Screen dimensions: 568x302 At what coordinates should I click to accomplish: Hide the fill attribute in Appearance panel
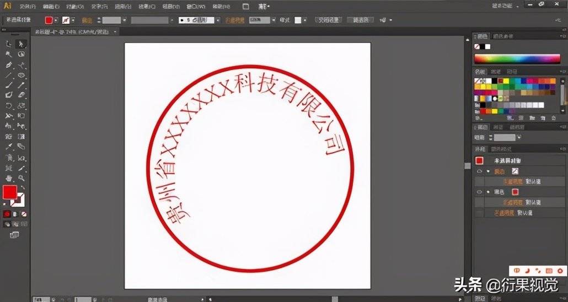[x=479, y=192]
